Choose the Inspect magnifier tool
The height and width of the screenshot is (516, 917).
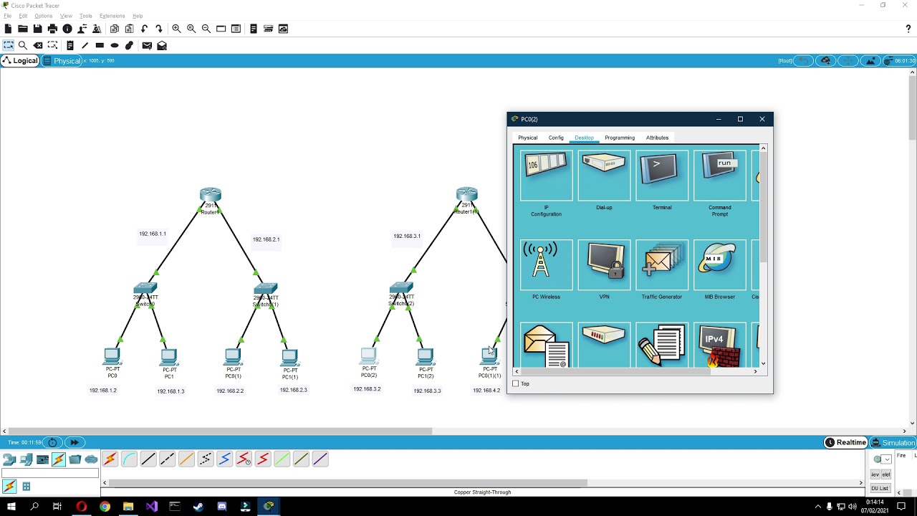[x=23, y=45]
